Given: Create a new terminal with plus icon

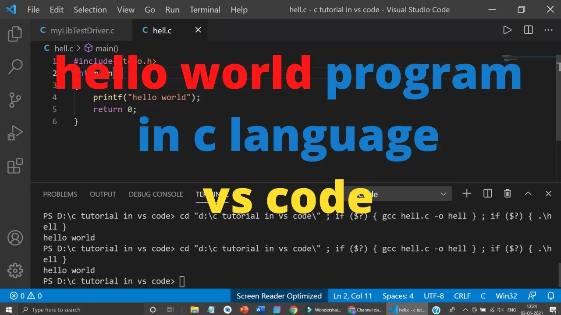Looking at the screenshot, I should (x=467, y=193).
